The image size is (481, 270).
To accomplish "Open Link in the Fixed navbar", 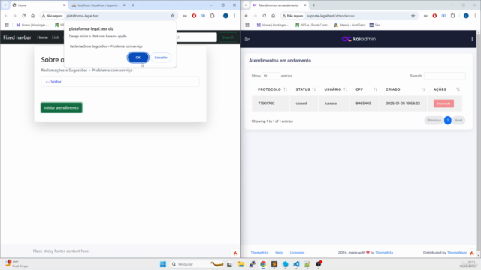I will pyautogui.click(x=55, y=37).
